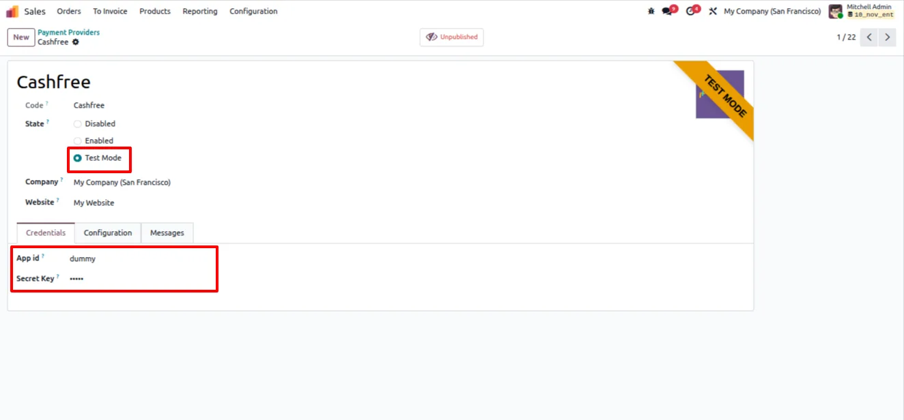Click the help mark beside Company

pos(61,179)
